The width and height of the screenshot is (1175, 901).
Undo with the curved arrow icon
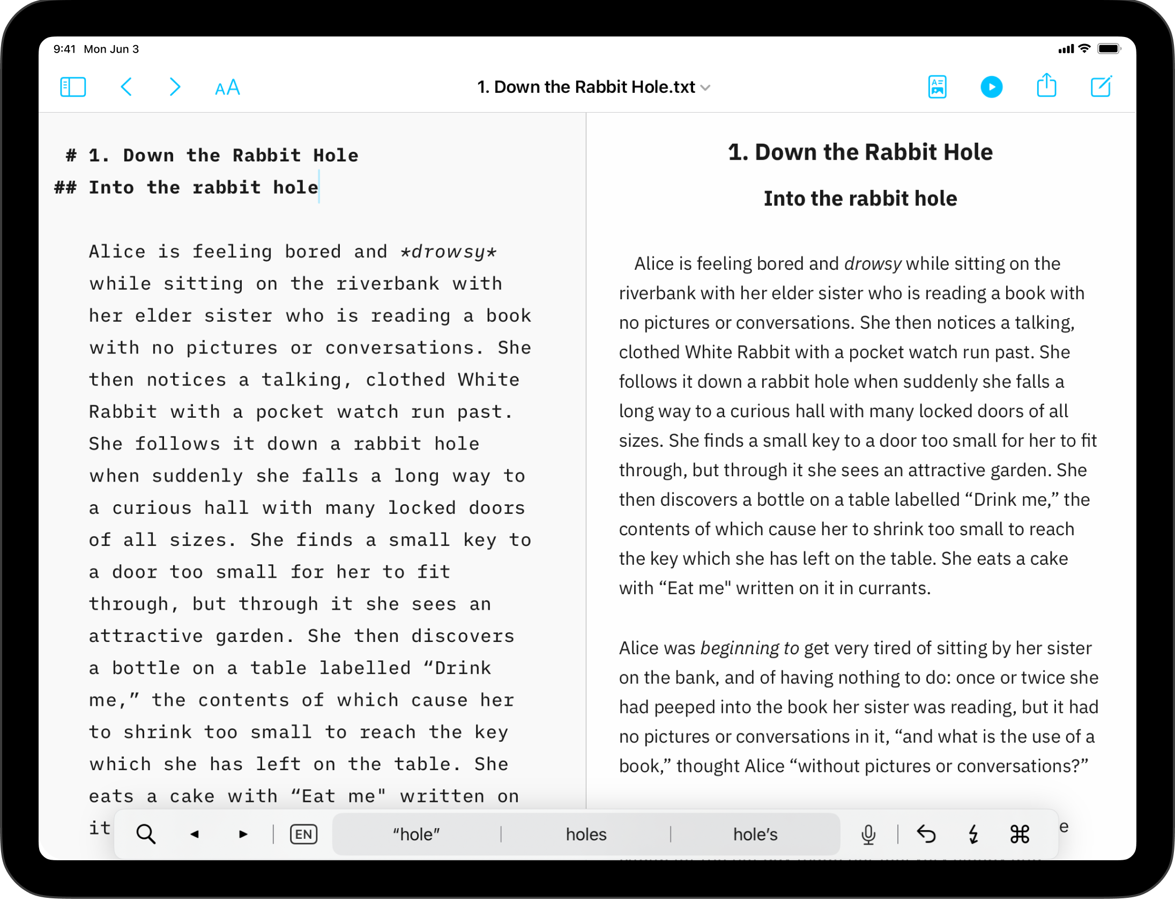[926, 834]
